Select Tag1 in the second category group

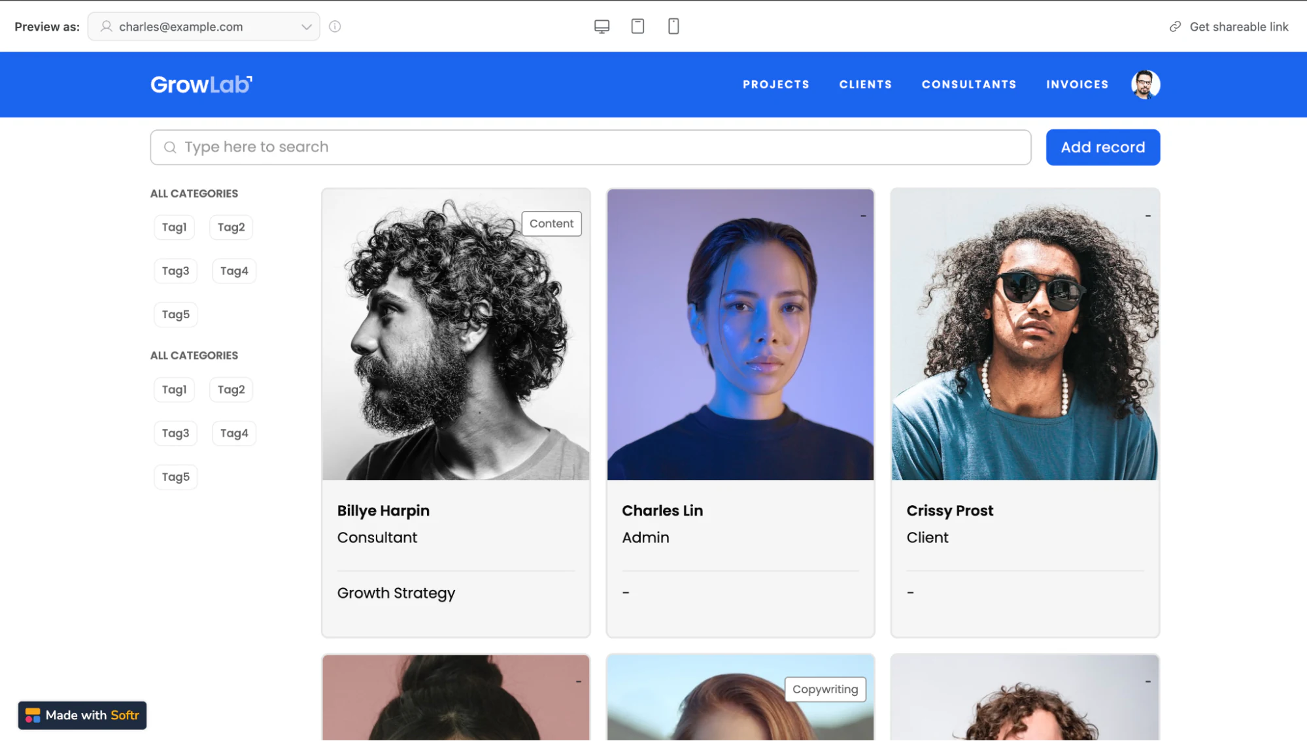coord(174,389)
